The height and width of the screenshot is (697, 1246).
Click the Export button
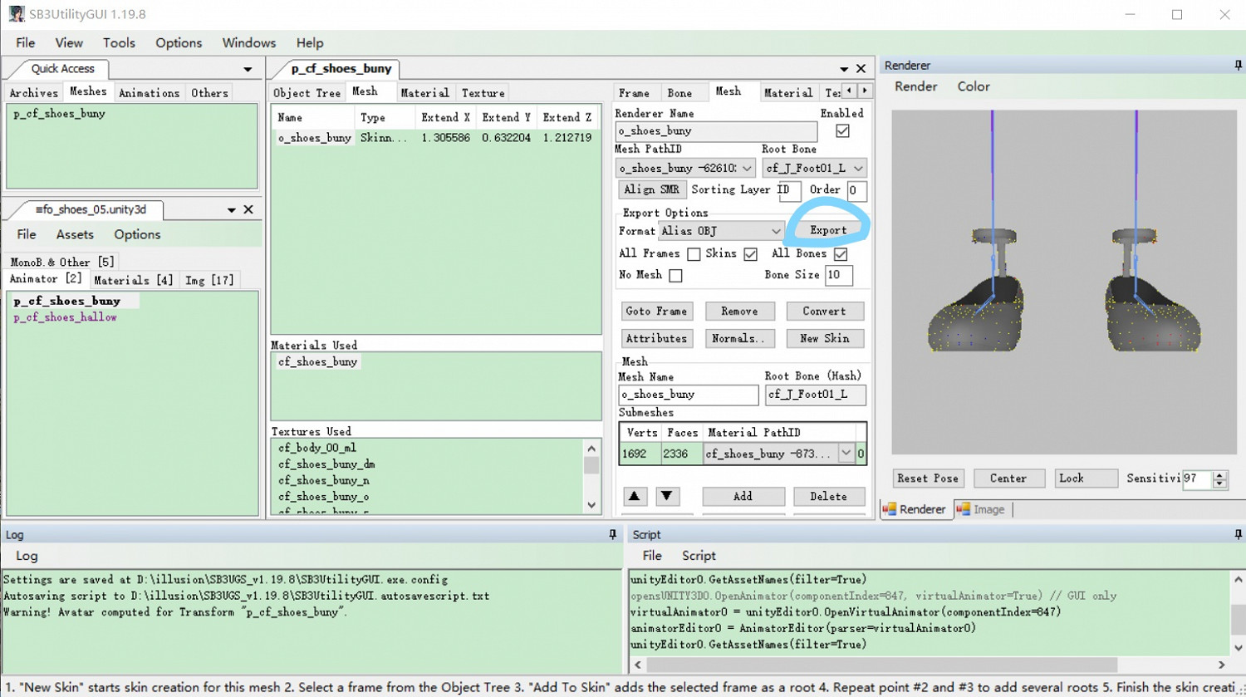tap(828, 230)
